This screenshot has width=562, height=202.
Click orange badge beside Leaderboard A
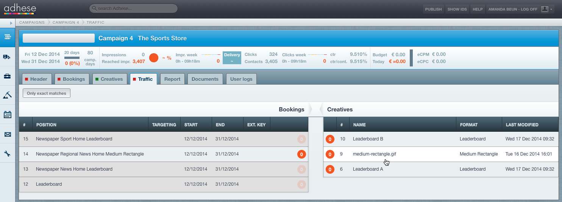[330, 170]
